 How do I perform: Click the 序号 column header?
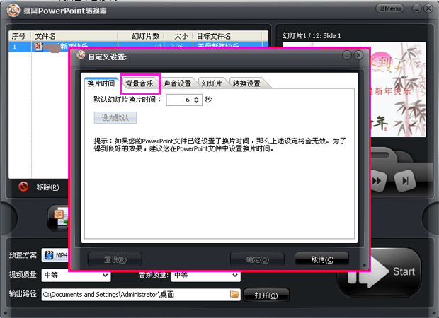[20, 36]
